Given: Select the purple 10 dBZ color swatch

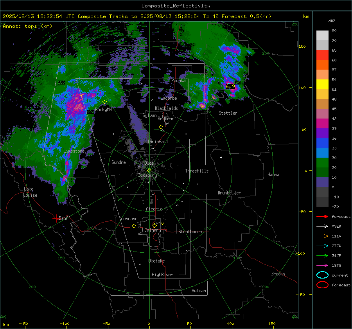Looking at the screenshot, I should tap(322, 182).
